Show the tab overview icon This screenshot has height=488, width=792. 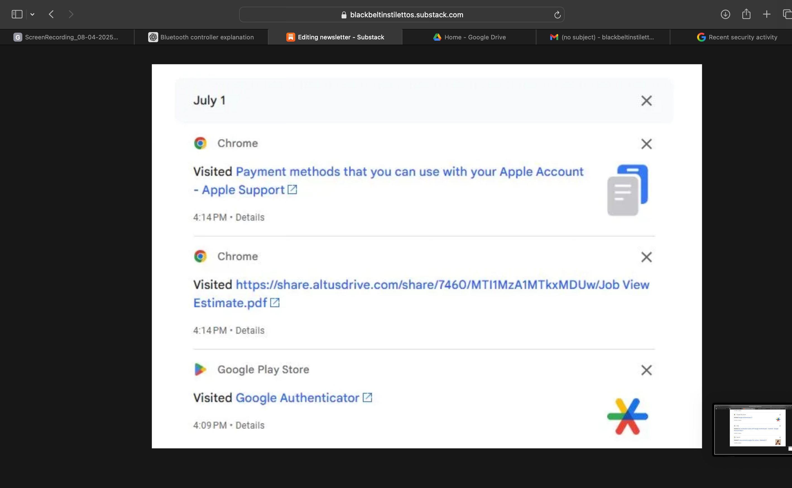(x=787, y=14)
